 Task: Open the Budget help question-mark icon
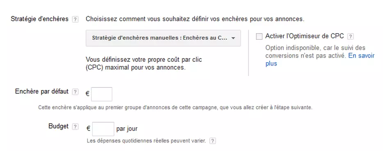pos(75,127)
